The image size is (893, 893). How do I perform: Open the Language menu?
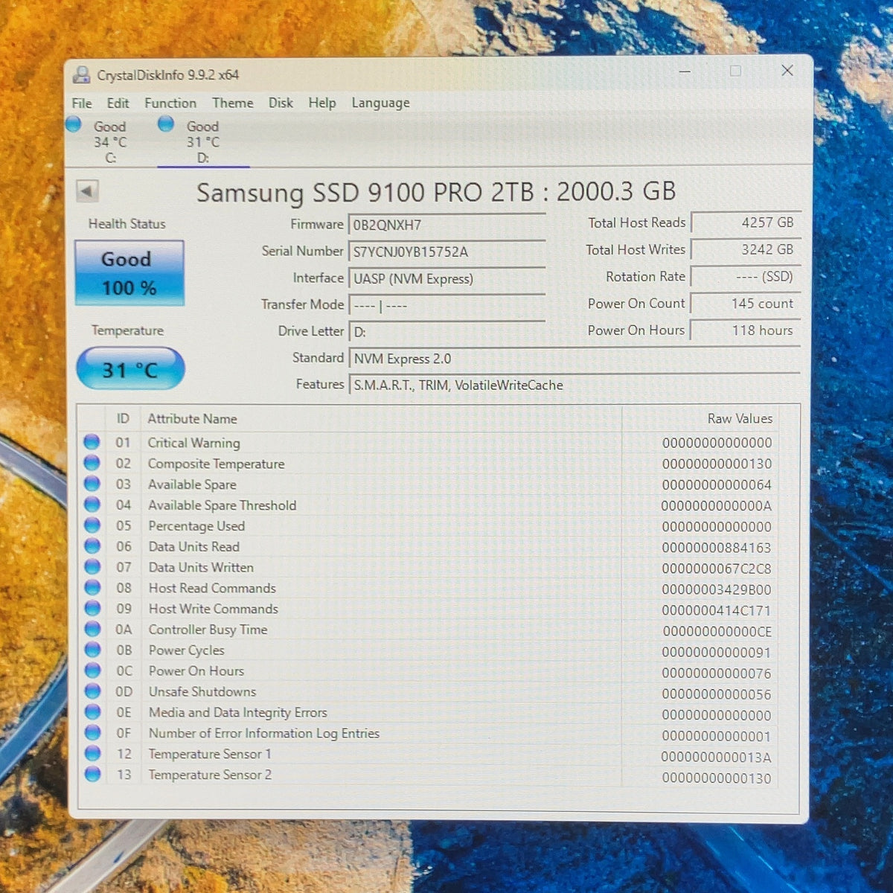(x=380, y=103)
